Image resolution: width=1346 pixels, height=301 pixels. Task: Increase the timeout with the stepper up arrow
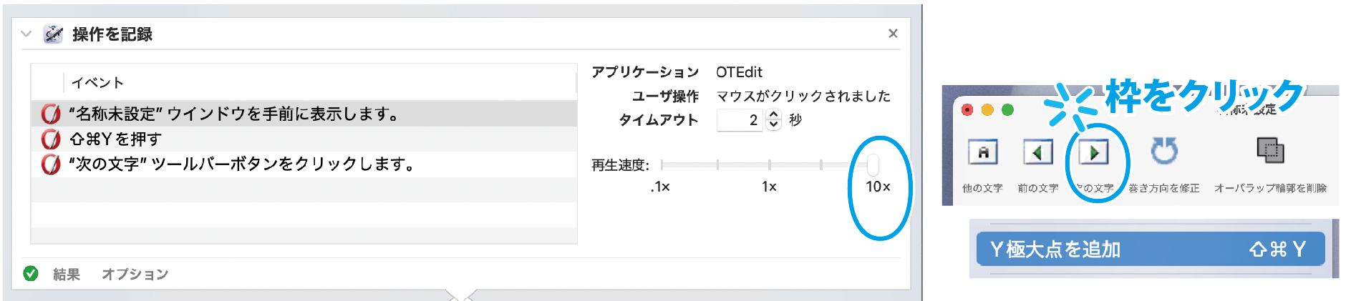pyautogui.click(x=773, y=114)
